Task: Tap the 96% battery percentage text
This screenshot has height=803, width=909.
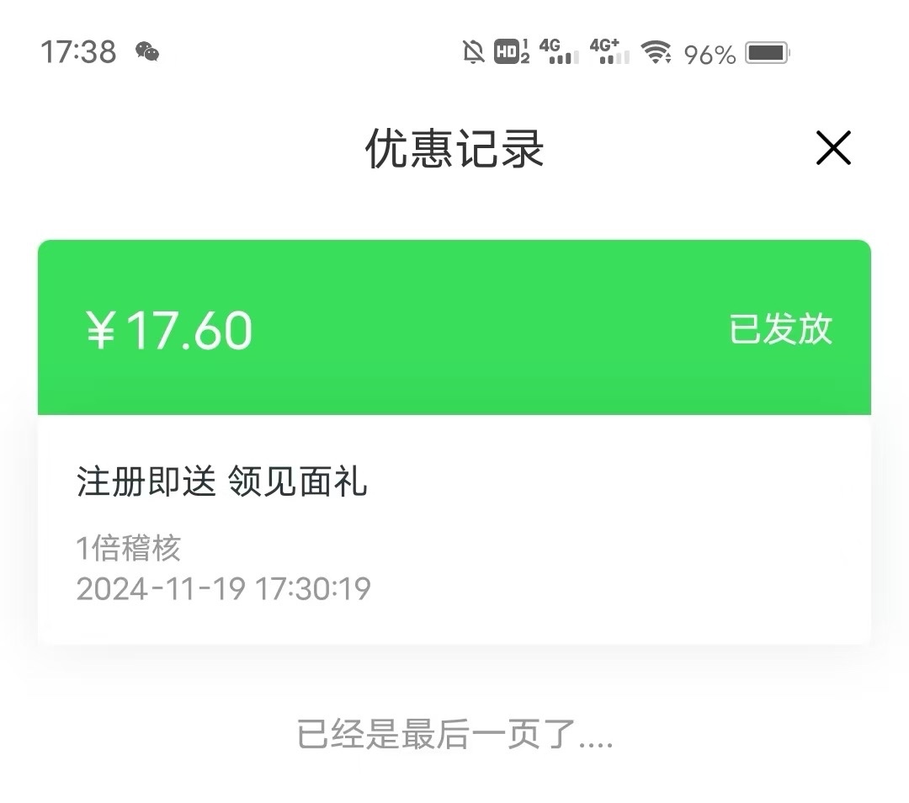Action: pyautogui.click(x=710, y=55)
